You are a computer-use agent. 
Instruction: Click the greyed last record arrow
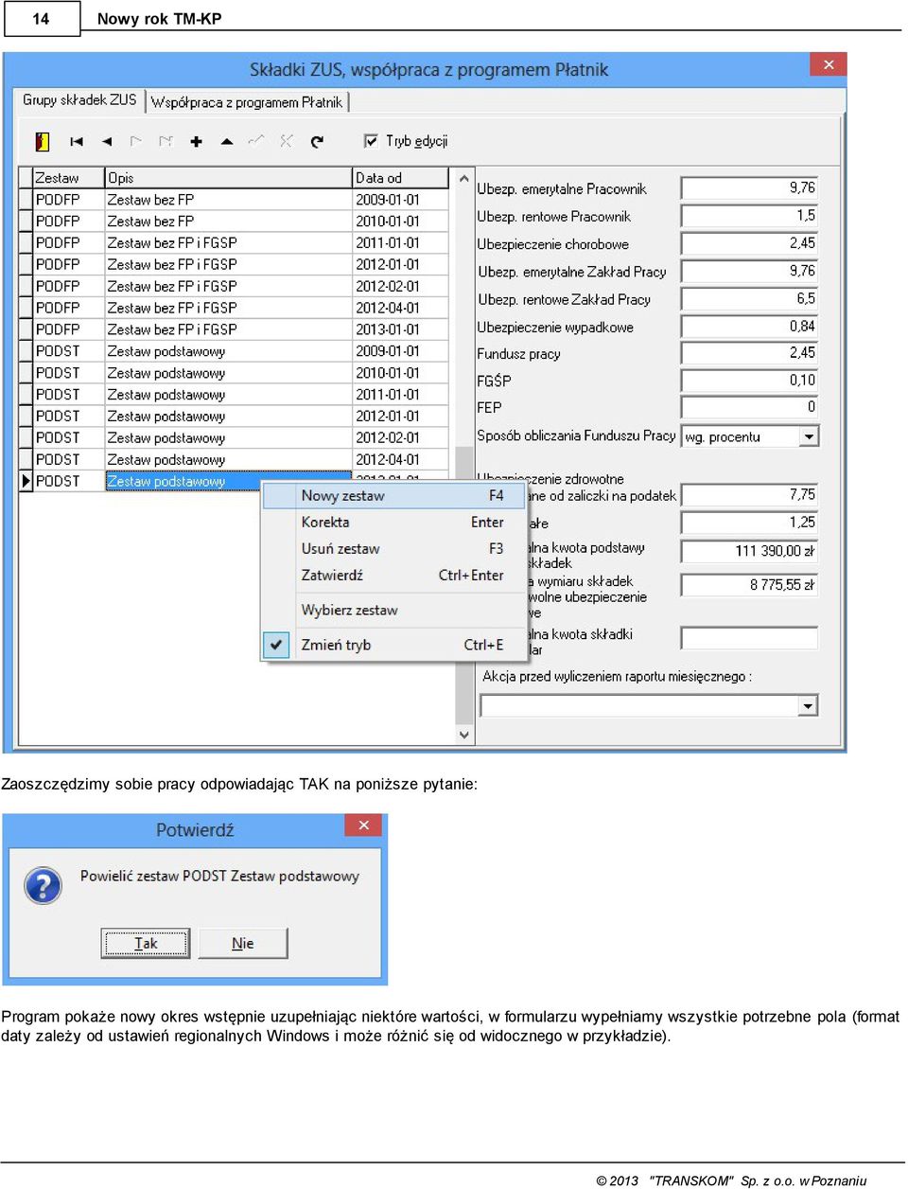point(166,141)
